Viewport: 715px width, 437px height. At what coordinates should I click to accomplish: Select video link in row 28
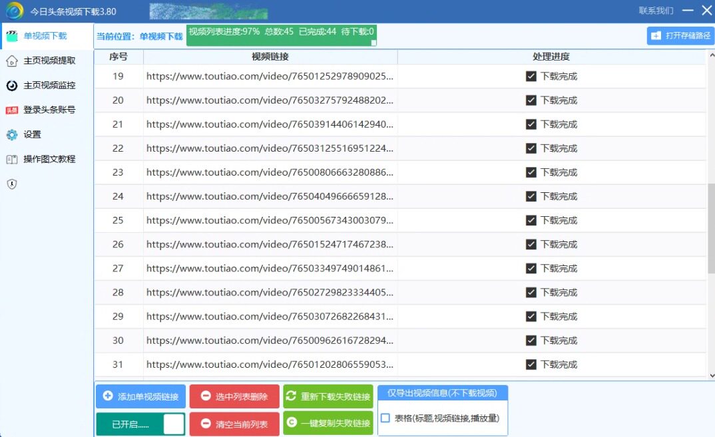click(270, 293)
